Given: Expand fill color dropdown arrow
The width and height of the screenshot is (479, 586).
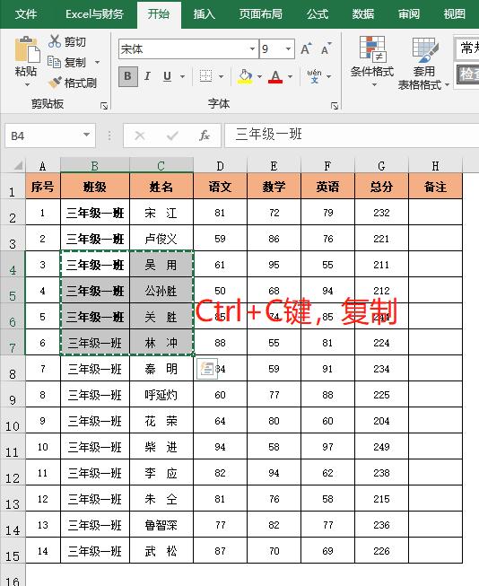Looking at the screenshot, I should (259, 76).
